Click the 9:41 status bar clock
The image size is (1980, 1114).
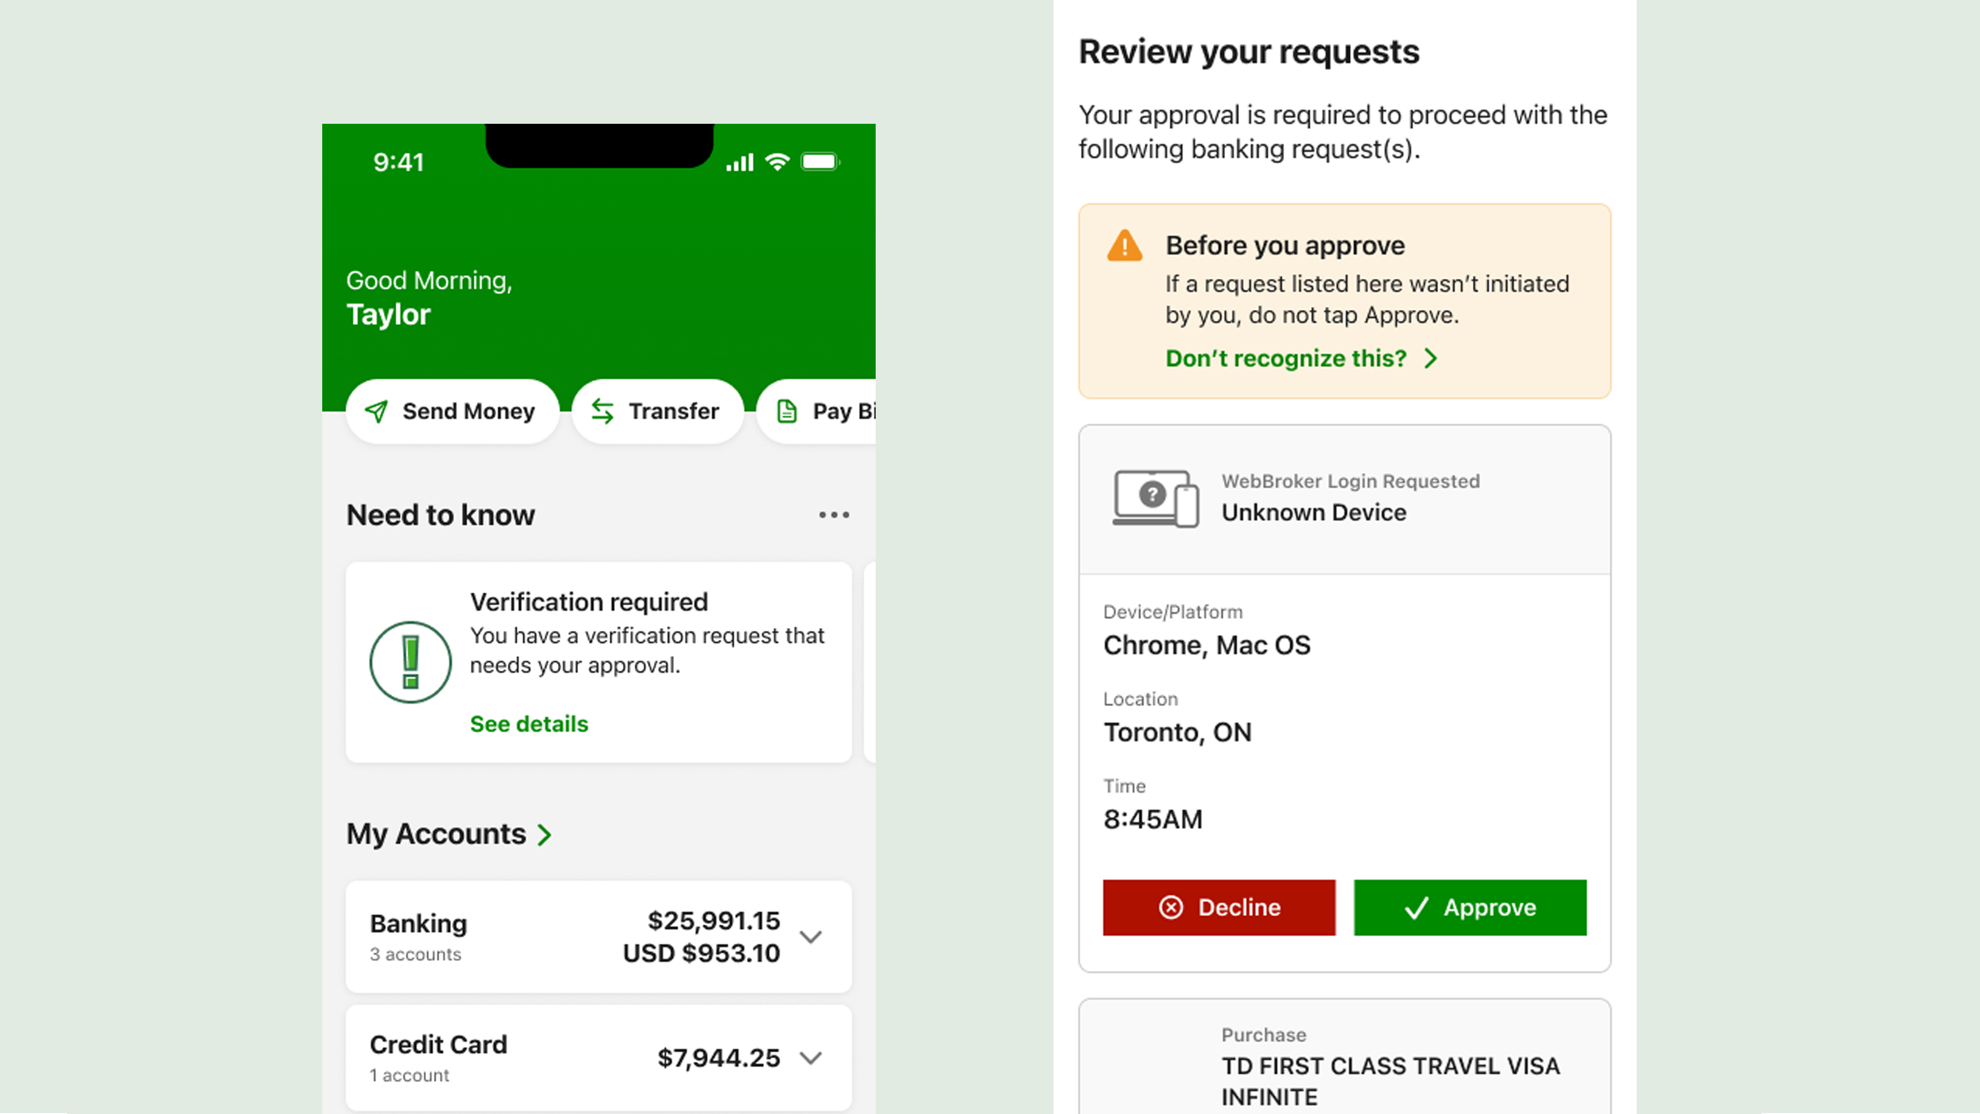tap(398, 162)
